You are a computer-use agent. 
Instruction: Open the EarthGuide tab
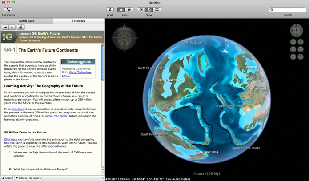26,21
